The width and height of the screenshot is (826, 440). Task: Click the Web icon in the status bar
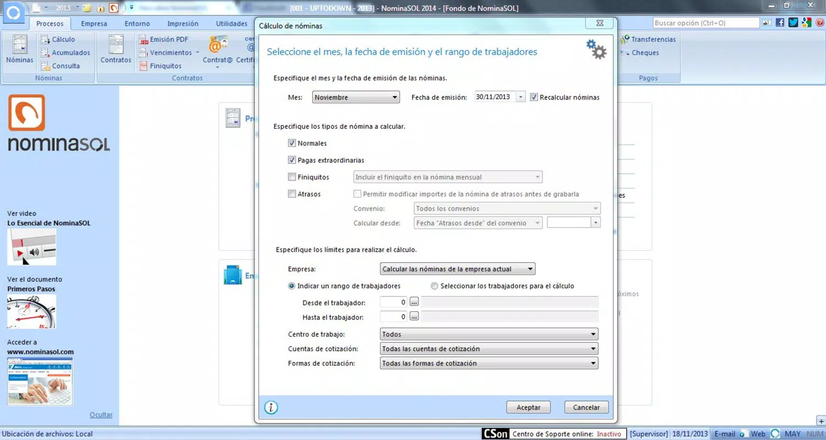775,434
